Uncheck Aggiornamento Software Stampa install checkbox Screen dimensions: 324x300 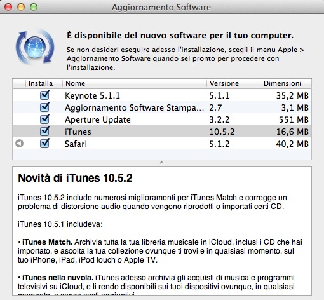pyautogui.click(x=44, y=107)
